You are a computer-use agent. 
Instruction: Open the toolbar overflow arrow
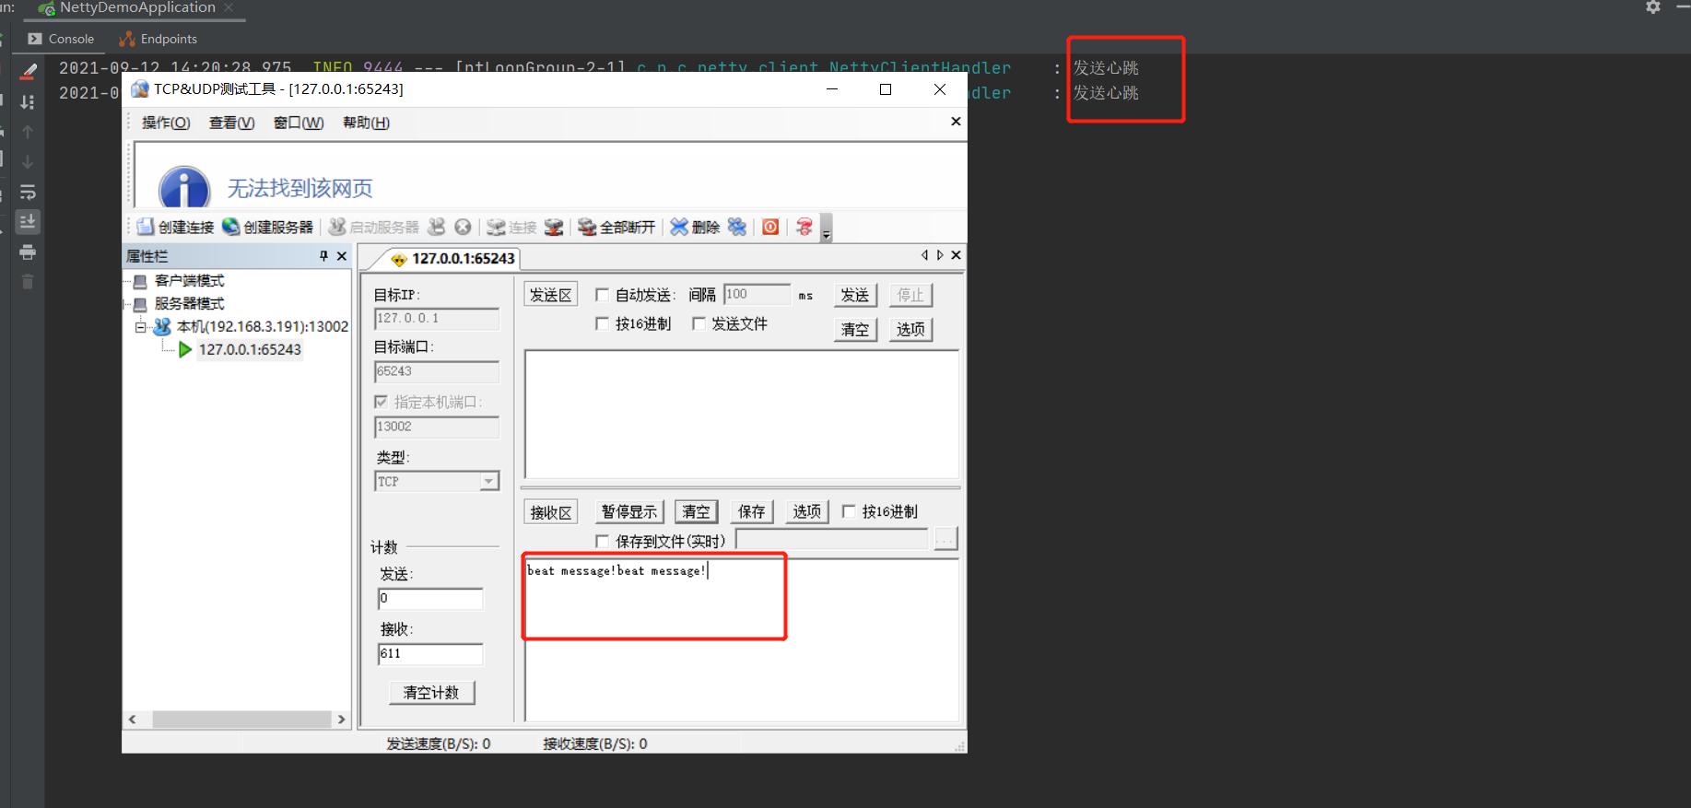[x=827, y=228]
